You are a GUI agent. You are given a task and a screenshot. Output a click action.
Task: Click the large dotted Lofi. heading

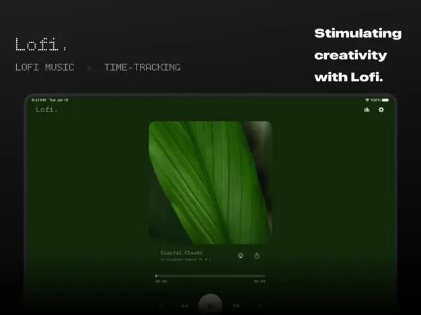coord(41,44)
